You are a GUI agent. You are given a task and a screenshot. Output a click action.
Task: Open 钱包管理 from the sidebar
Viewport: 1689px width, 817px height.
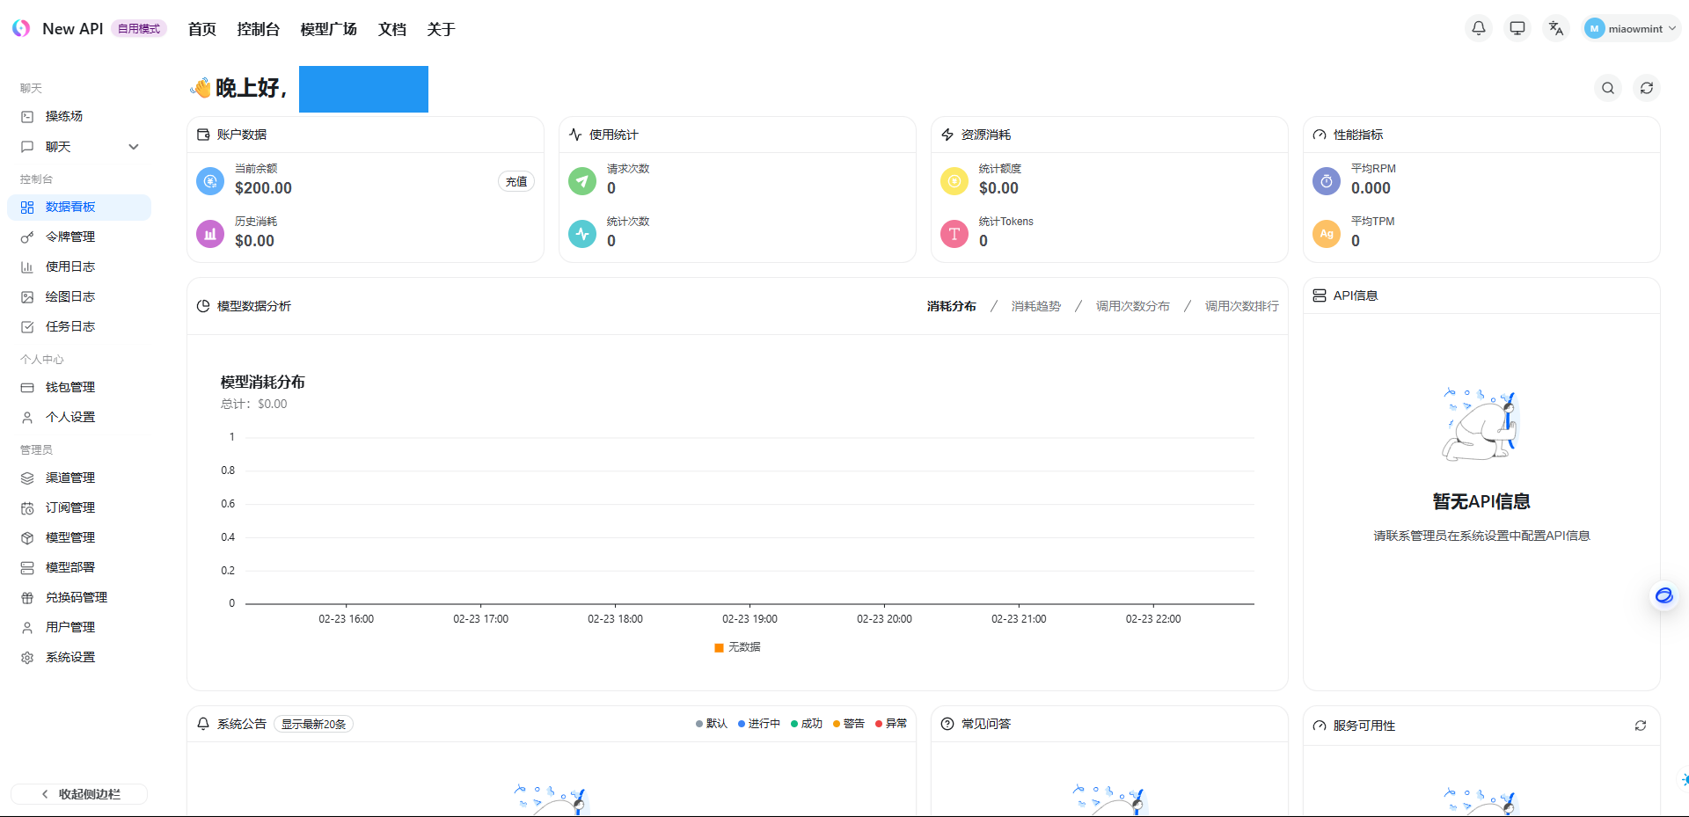70,387
